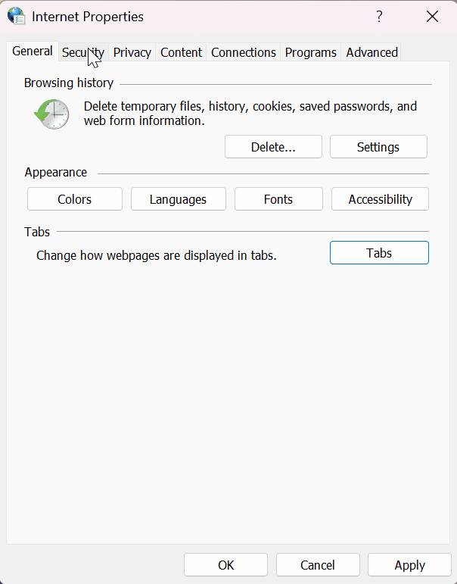The height and width of the screenshot is (584, 457).
Task: Confirm with the OK button
Action: 226,565
